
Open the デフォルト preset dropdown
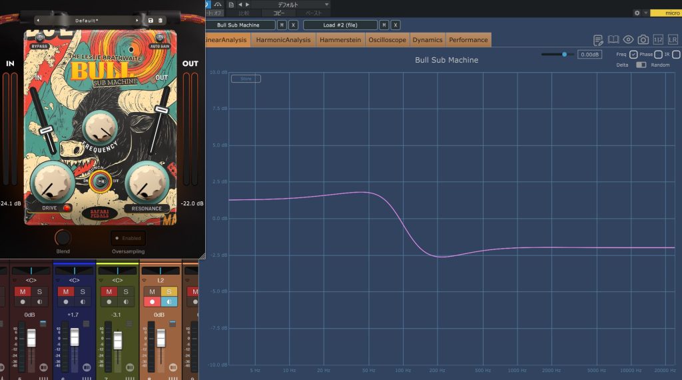coord(293,5)
